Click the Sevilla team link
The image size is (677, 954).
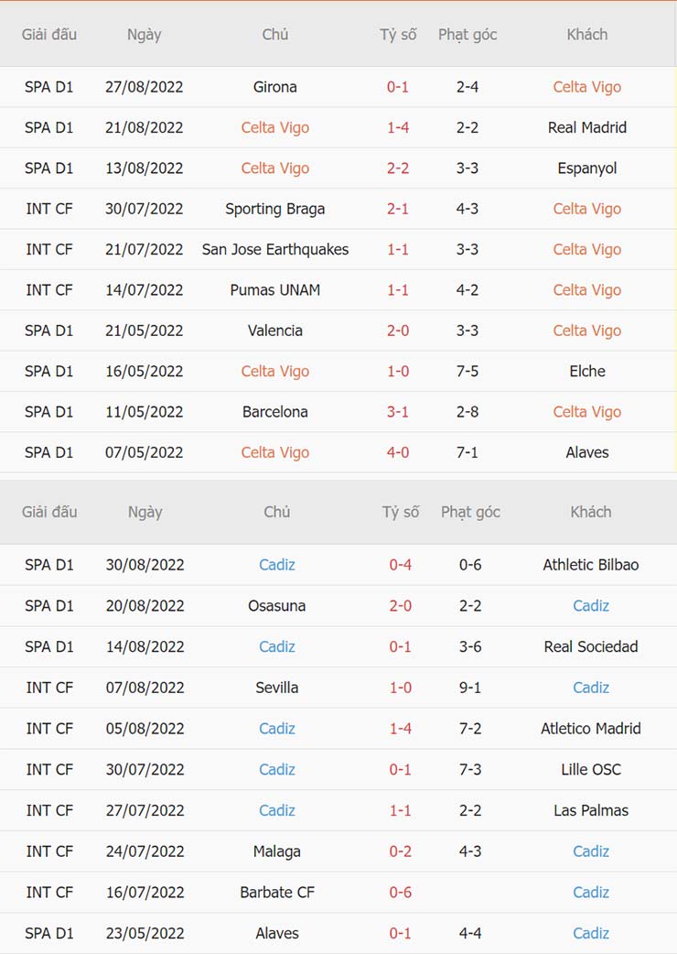(276, 688)
